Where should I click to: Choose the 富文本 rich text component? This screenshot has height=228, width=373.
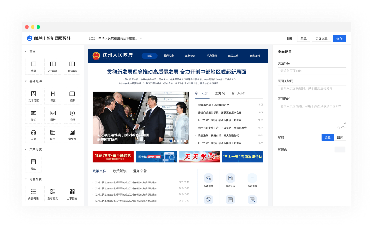click(72, 135)
